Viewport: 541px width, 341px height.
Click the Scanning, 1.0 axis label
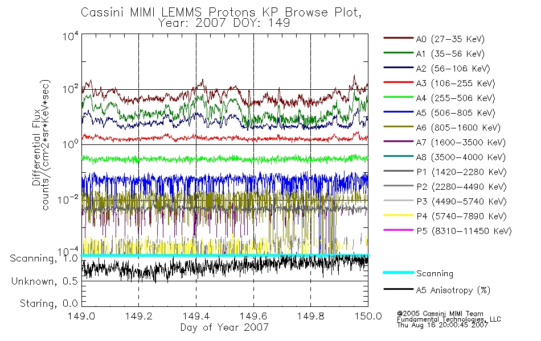pyautogui.click(x=44, y=259)
